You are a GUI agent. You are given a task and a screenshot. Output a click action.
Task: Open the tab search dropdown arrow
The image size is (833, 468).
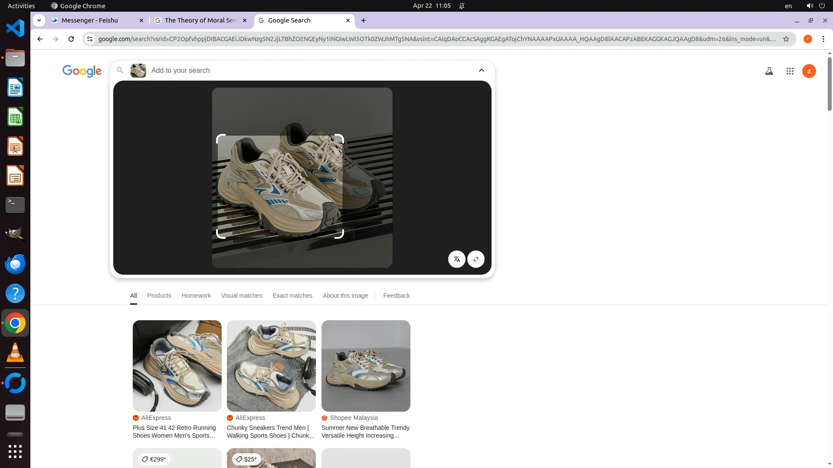point(39,20)
